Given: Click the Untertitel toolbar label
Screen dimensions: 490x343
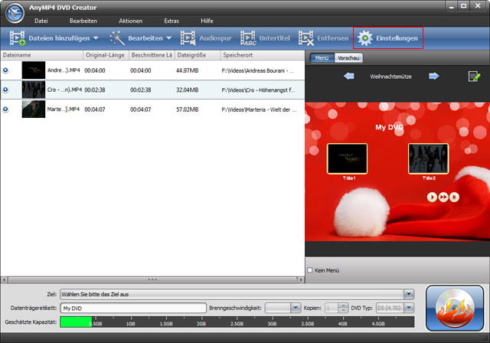Looking at the screenshot, I should point(275,38).
